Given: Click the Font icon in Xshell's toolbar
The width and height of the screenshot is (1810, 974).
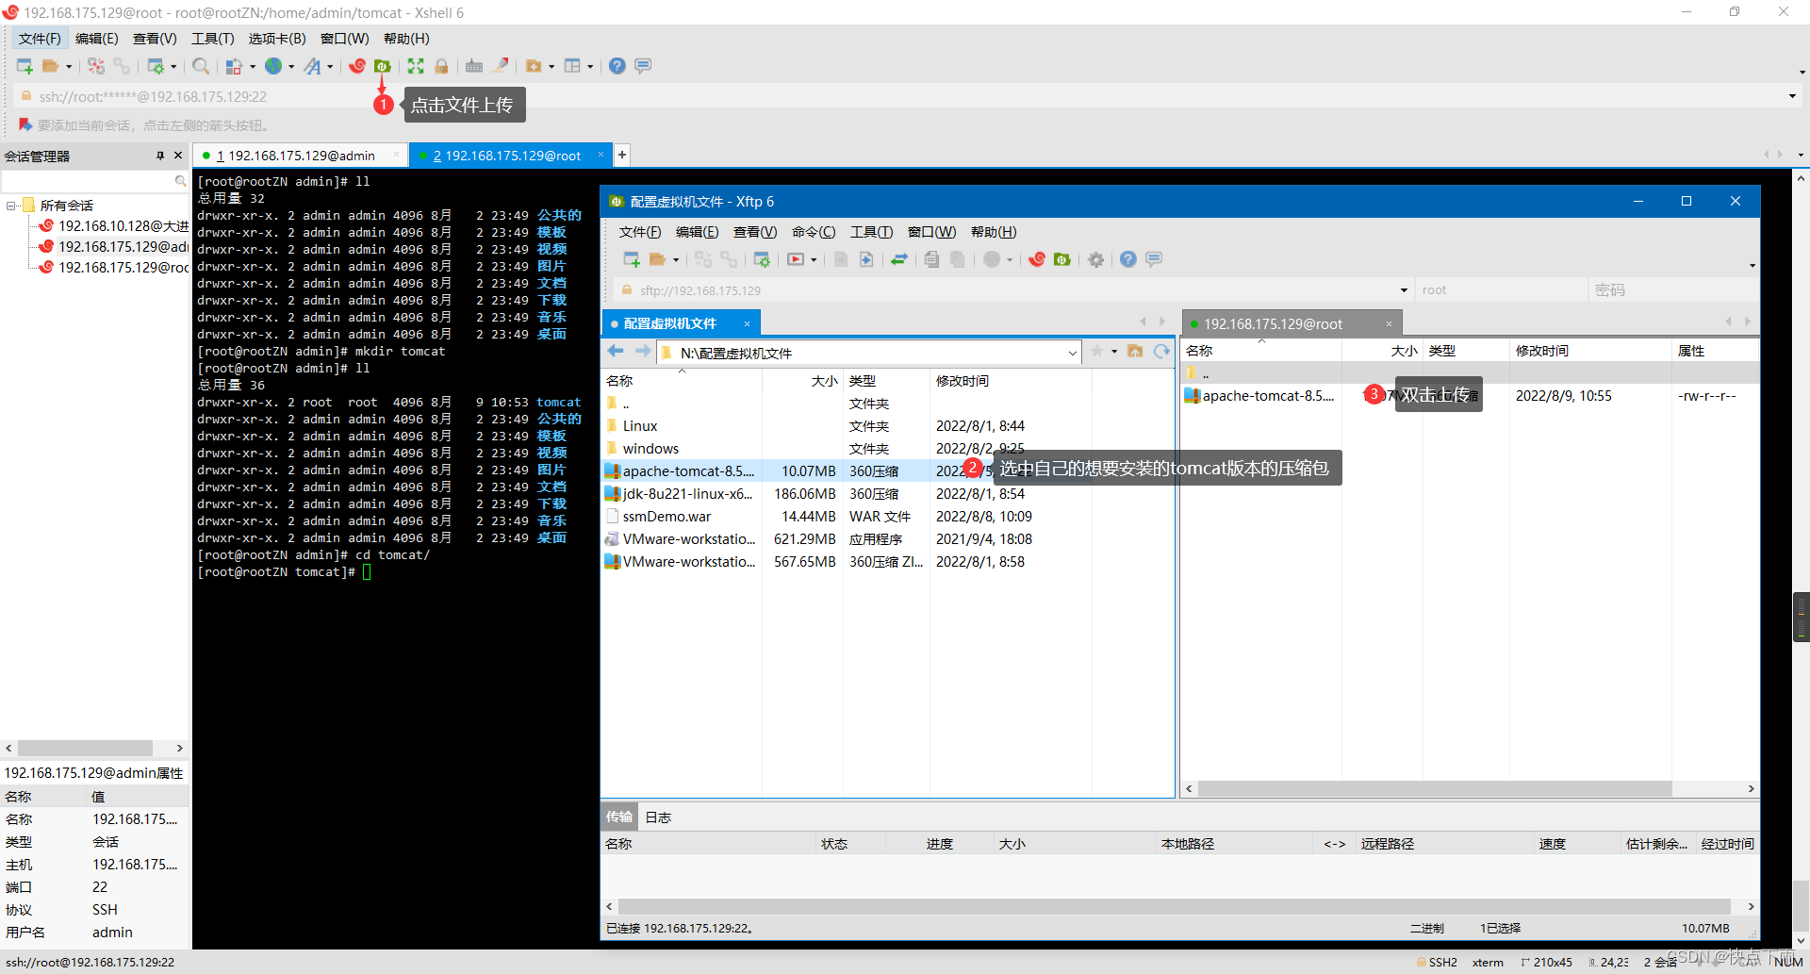Looking at the screenshot, I should [313, 66].
